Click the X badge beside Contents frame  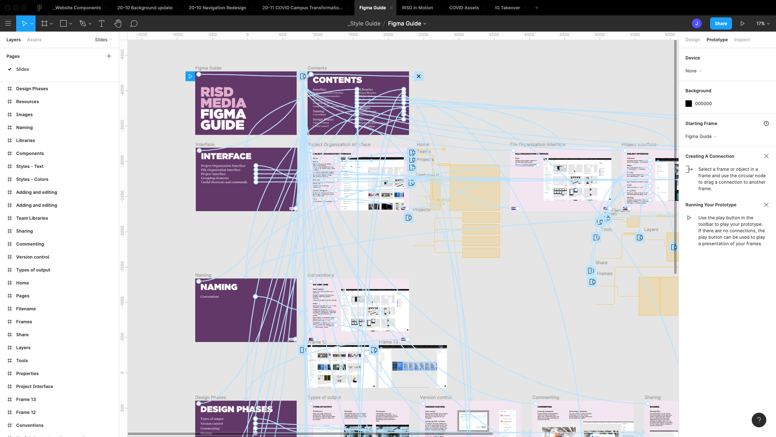coord(419,76)
